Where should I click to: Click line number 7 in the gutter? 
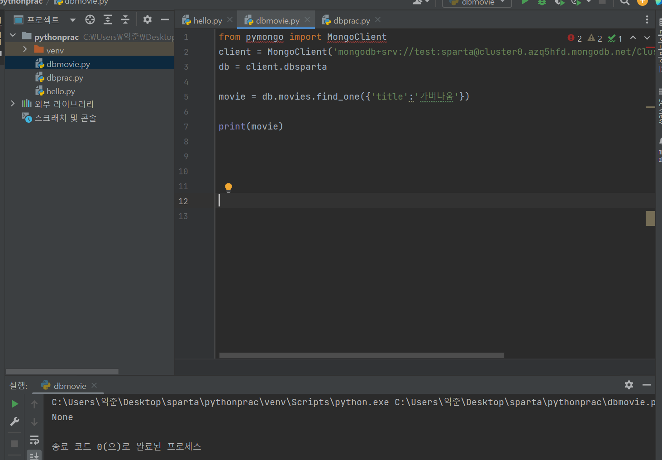(186, 127)
